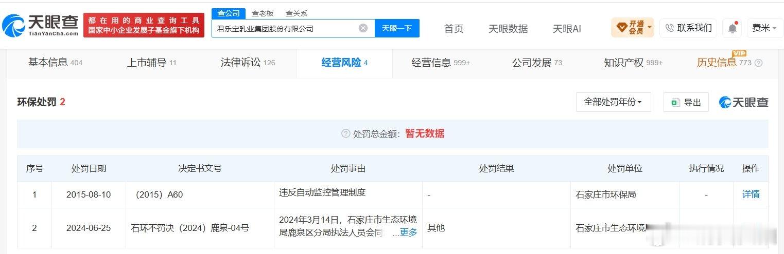Screen dimensions: 784x254
Task: Click the 天眼一下 search button
Action: pos(397,28)
